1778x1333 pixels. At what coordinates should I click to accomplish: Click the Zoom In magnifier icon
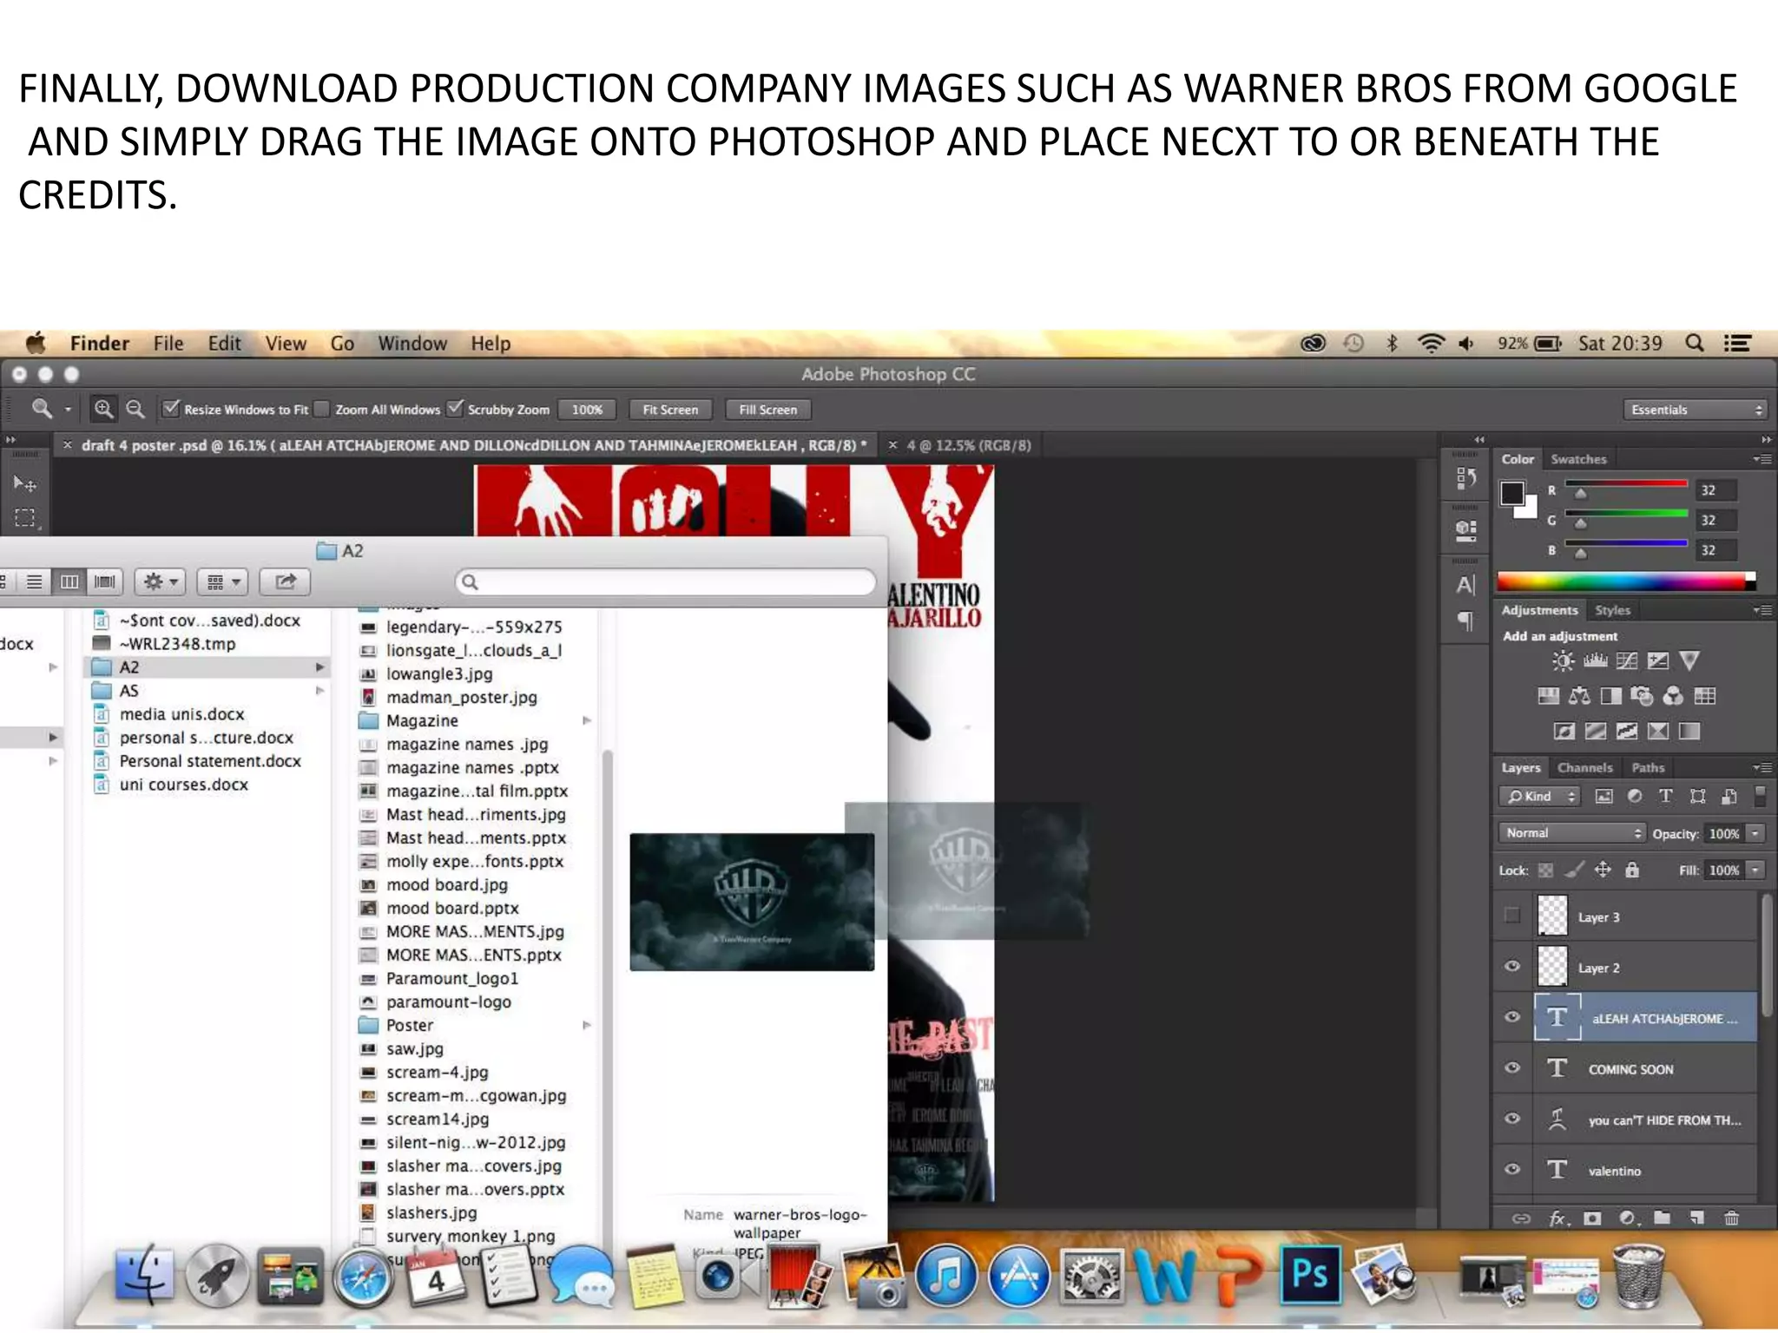click(x=103, y=409)
